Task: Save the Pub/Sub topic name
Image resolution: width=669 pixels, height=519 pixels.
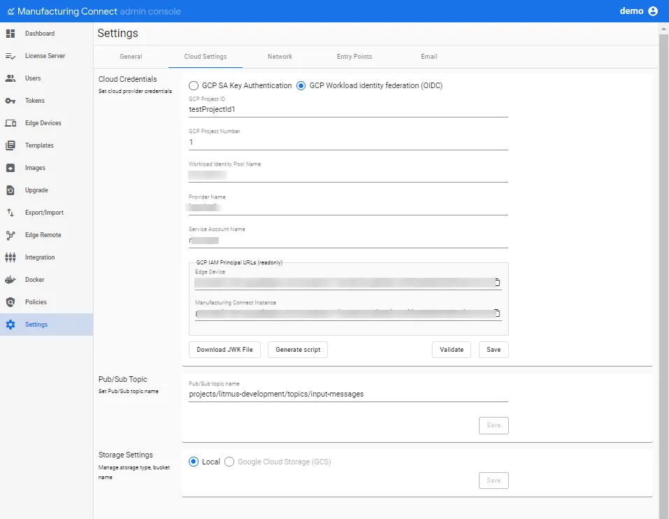Action: (494, 425)
